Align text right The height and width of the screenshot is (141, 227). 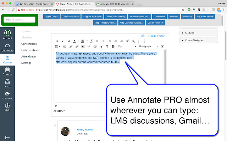coord(110,41)
